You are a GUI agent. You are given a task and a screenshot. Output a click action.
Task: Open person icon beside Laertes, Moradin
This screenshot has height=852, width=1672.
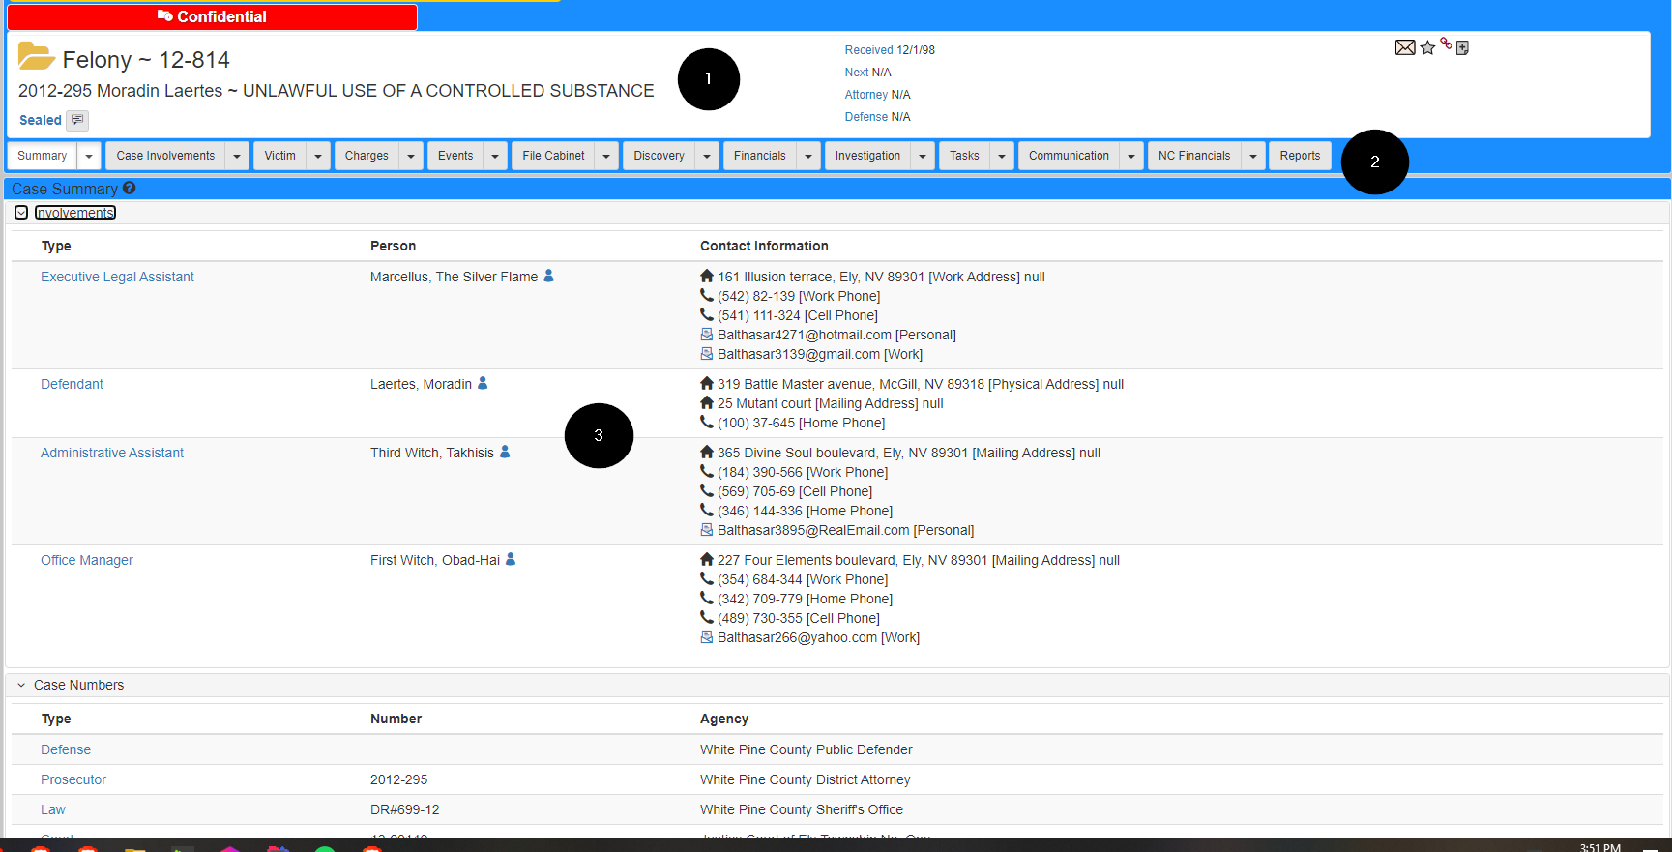(x=483, y=384)
